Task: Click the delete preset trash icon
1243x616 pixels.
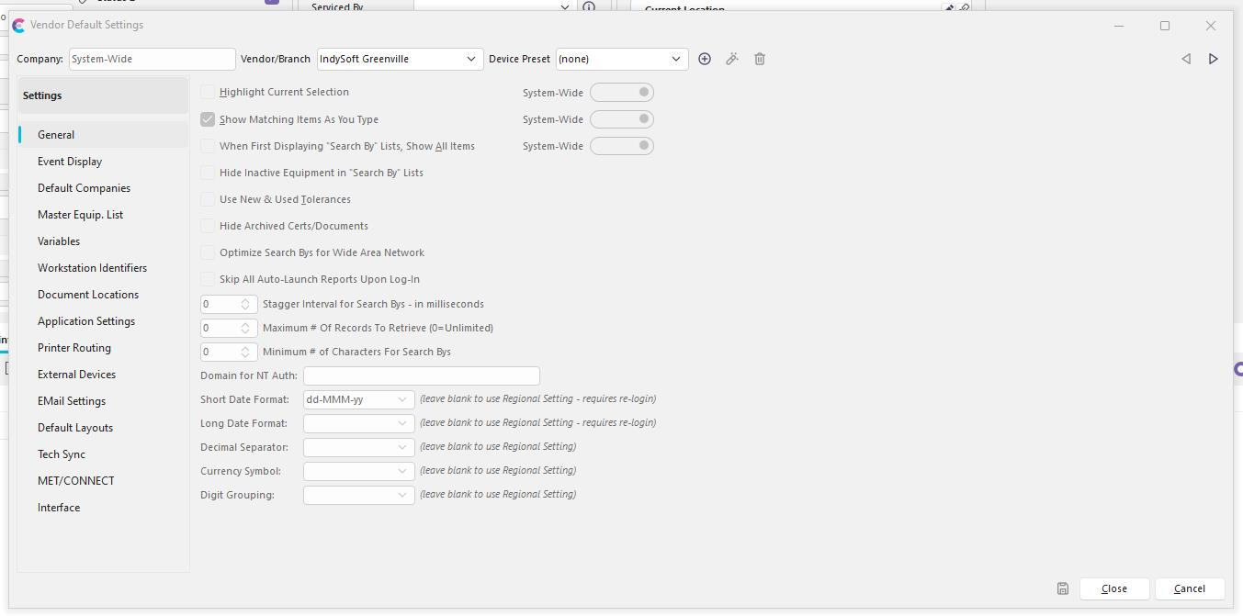Action: click(x=760, y=59)
